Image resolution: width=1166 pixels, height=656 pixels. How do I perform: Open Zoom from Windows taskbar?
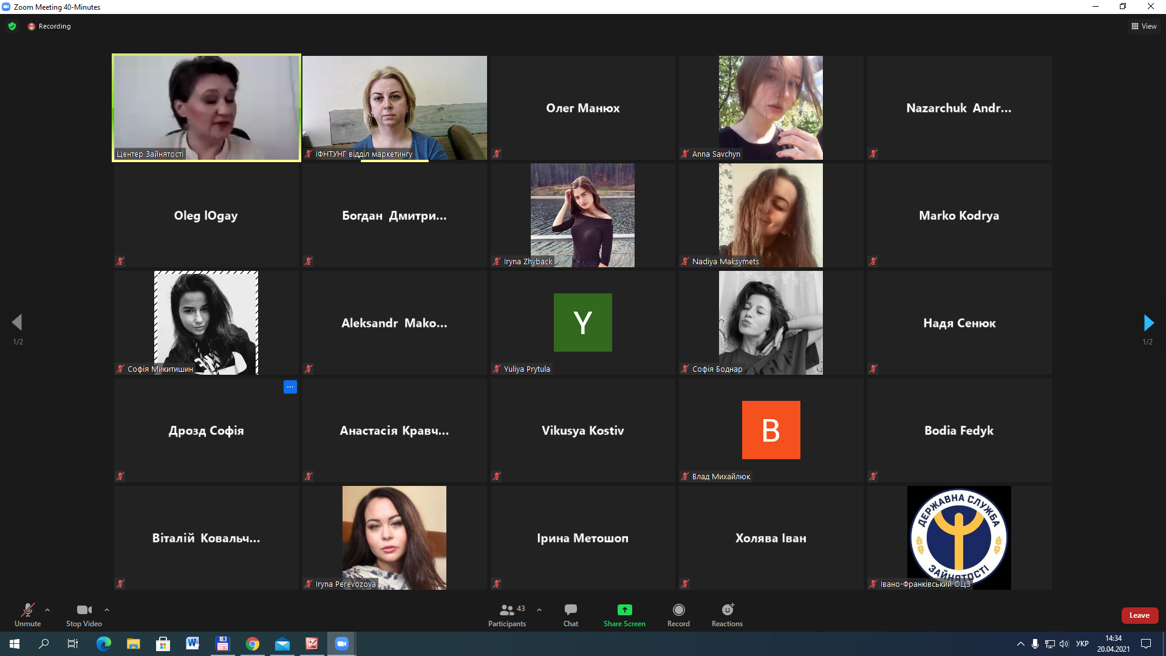coord(342,644)
